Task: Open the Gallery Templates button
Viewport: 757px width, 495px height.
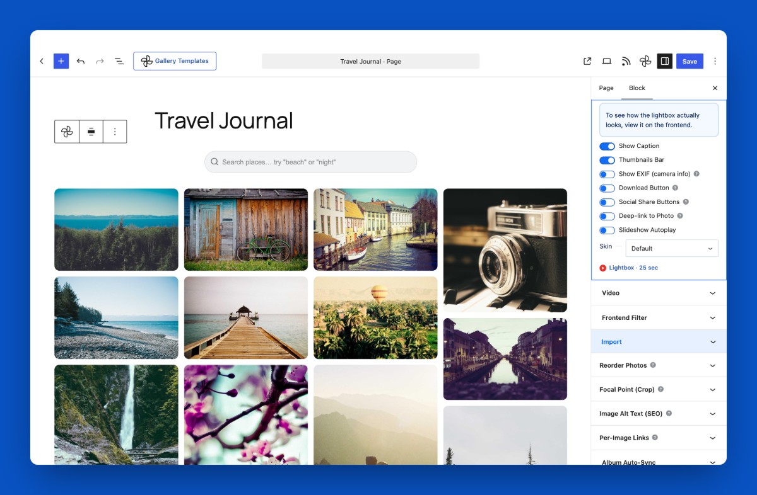Action: pos(175,61)
